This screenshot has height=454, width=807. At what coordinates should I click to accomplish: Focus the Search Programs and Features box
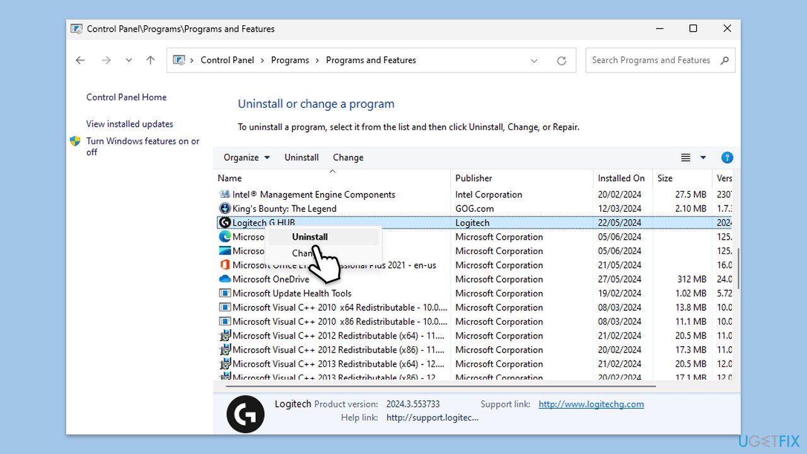click(x=660, y=61)
